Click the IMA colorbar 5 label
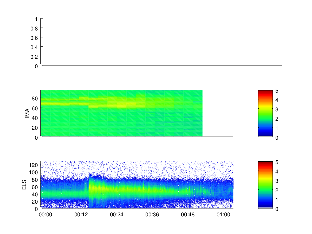312x234 pixels. tap(277, 91)
